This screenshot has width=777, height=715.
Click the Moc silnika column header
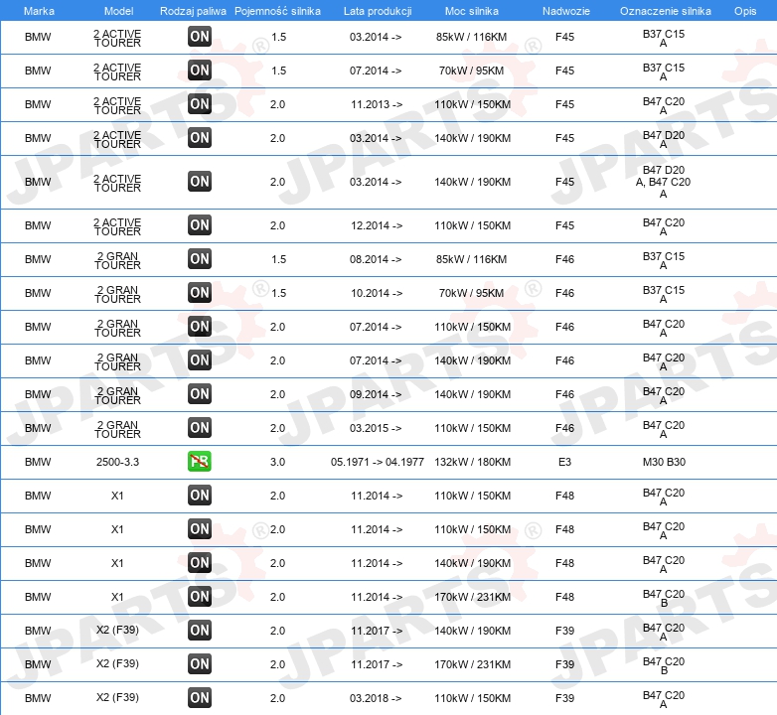[x=472, y=11]
